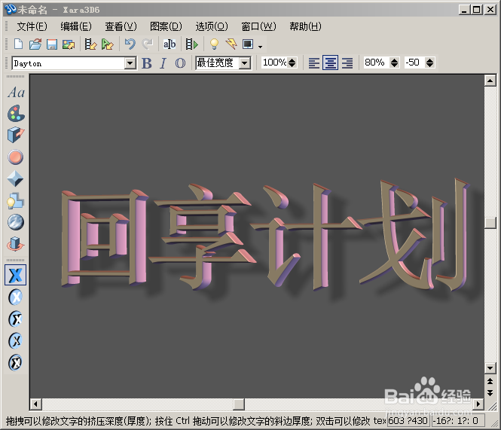The image size is (501, 430).
Task: Open a file using the folder icon
Action: [35, 44]
